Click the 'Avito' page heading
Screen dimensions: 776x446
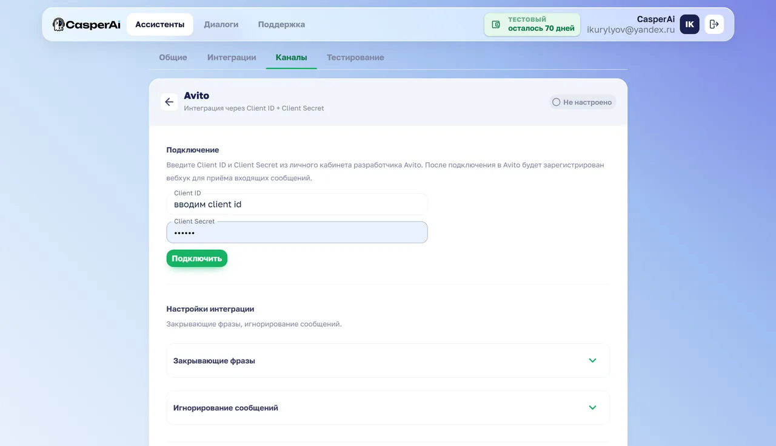tap(196, 96)
